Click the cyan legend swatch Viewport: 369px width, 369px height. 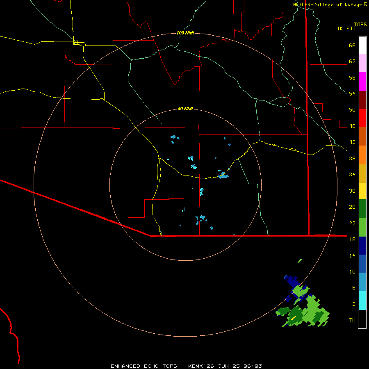point(362,301)
